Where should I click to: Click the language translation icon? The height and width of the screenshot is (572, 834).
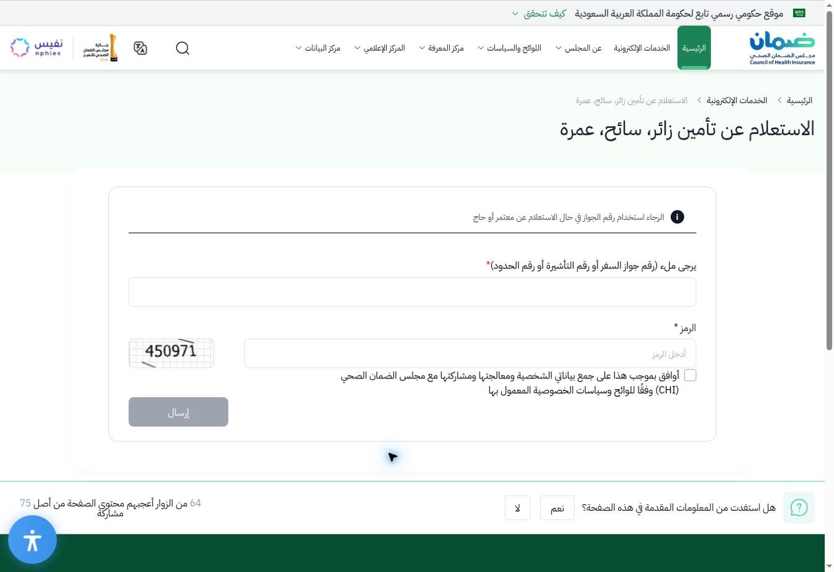(x=140, y=48)
